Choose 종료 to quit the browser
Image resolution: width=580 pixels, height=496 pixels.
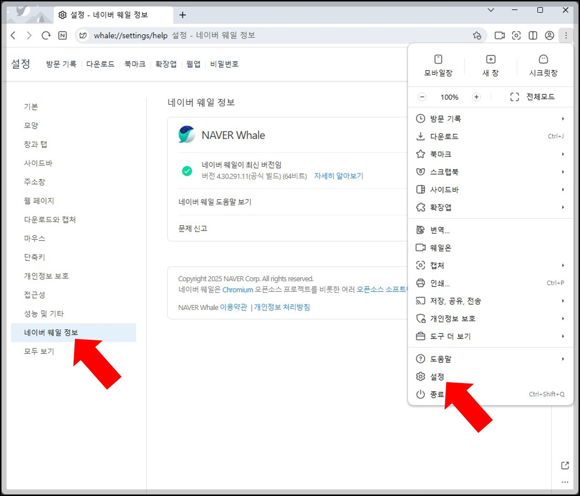(491, 394)
